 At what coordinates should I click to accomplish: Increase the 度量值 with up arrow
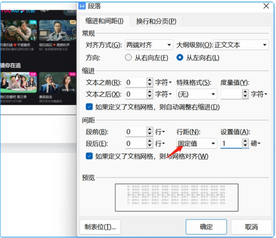pos(245,92)
